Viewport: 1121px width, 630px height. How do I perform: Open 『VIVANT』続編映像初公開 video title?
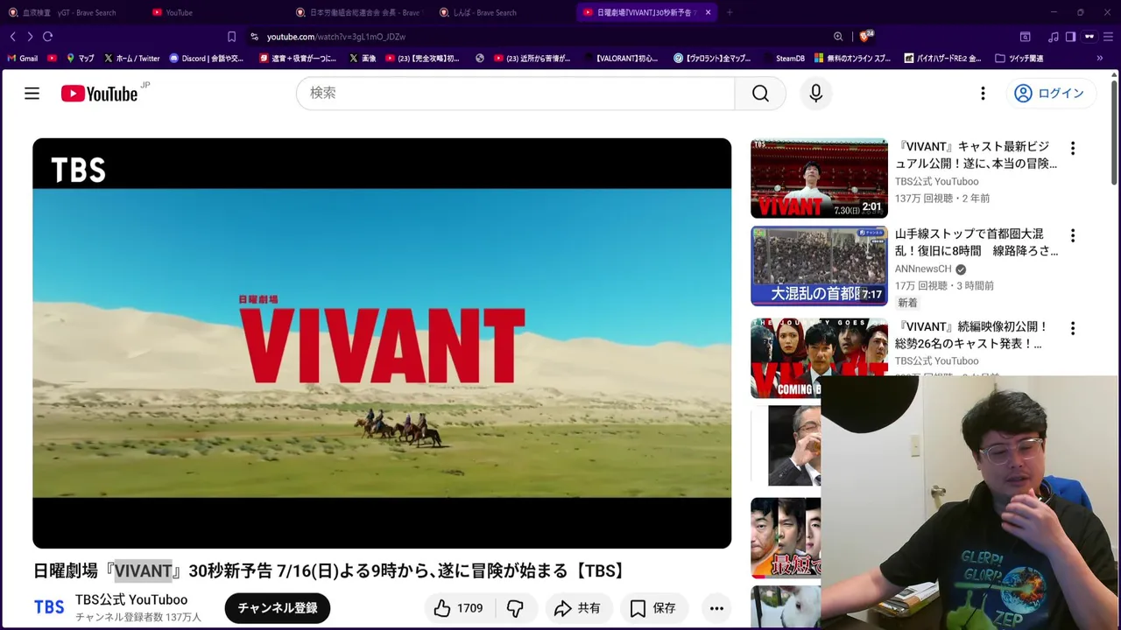(972, 335)
